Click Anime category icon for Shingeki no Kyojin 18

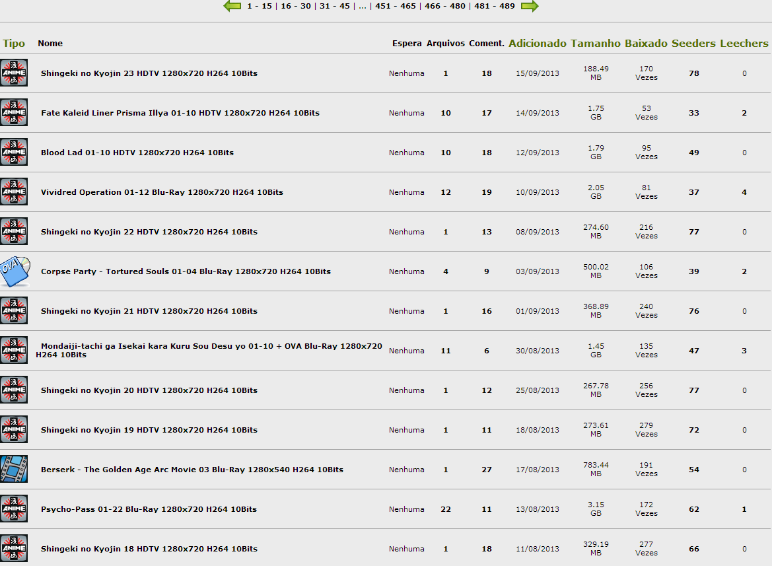14,548
